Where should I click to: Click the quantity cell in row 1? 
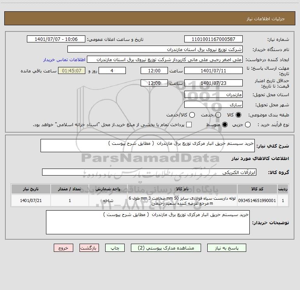click(x=70, y=200)
